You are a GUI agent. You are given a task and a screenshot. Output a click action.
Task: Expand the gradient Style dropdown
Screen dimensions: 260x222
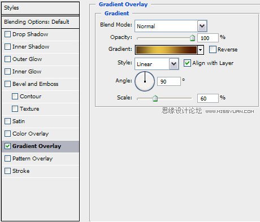(174, 64)
